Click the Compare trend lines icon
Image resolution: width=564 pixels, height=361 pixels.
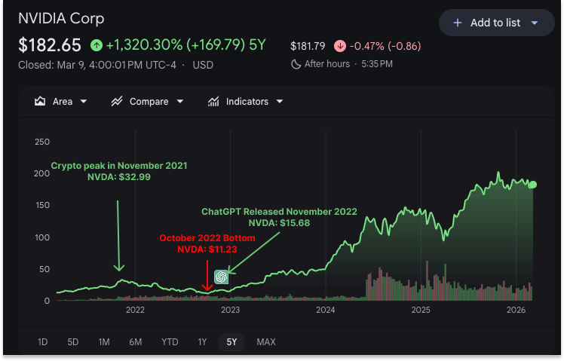click(x=117, y=102)
